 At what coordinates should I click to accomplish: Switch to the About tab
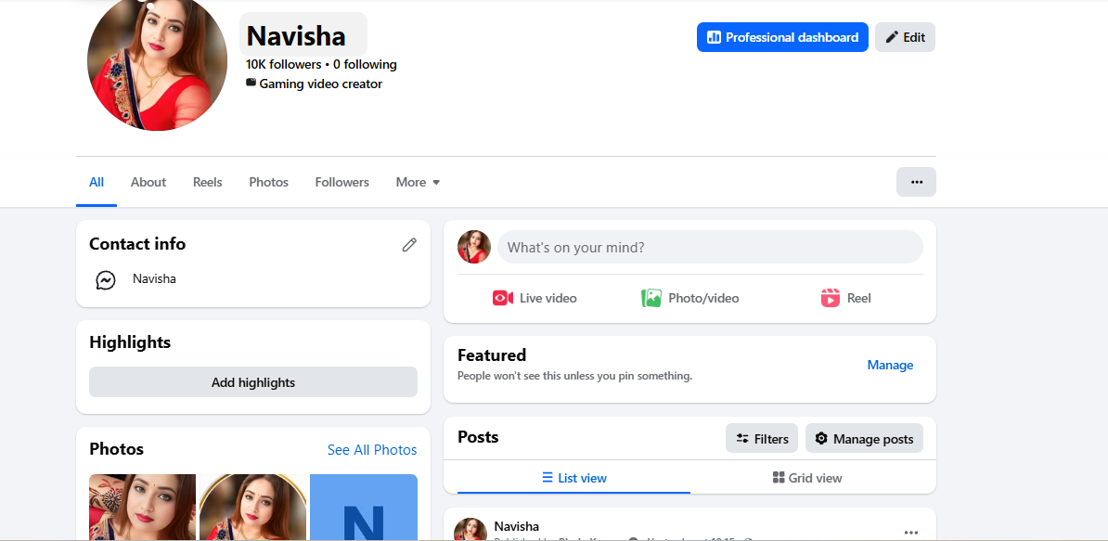[148, 182]
